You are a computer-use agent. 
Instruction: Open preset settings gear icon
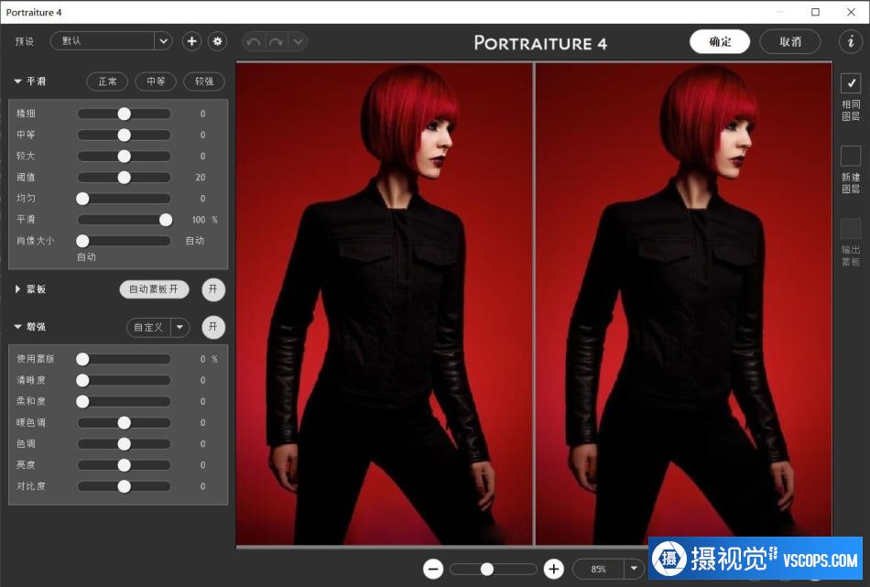click(218, 41)
